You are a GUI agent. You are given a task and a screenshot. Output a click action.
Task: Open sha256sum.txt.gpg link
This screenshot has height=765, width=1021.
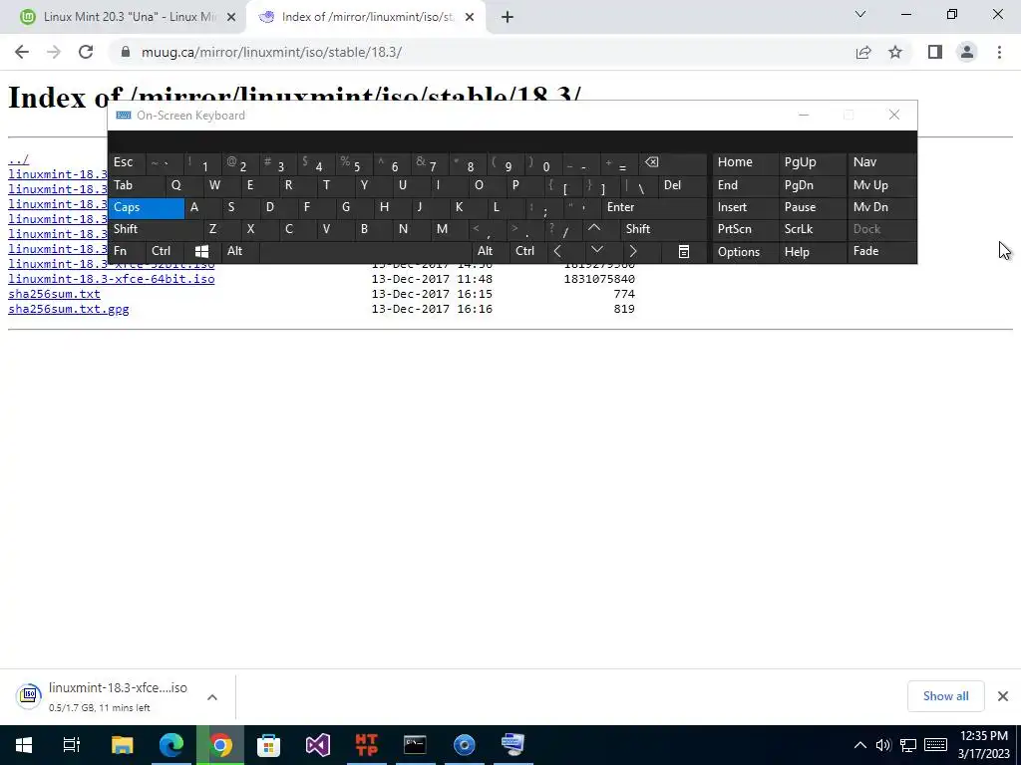69,309
